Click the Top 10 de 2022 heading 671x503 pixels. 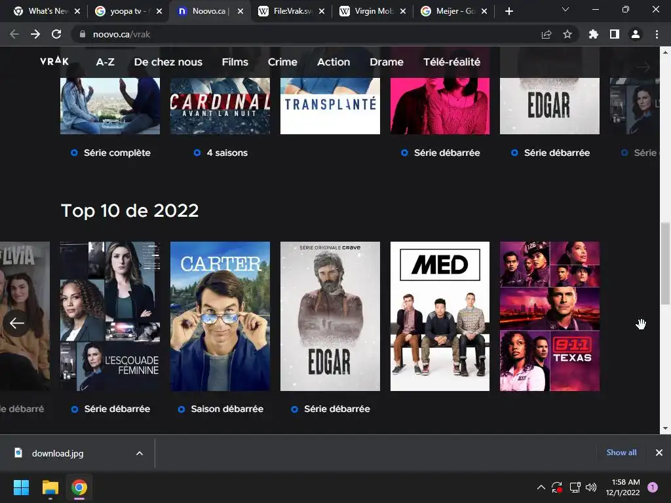pos(130,210)
